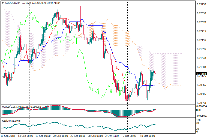Click the MACD -0.008961 scale value
Image resolution: width=207 pixels, height=139 pixels.
[x=201, y=116]
